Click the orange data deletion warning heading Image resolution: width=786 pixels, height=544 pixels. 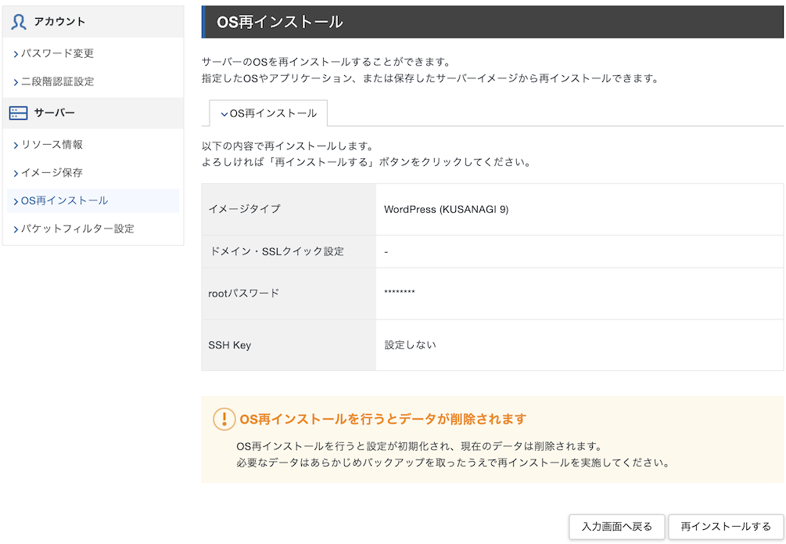click(382, 419)
